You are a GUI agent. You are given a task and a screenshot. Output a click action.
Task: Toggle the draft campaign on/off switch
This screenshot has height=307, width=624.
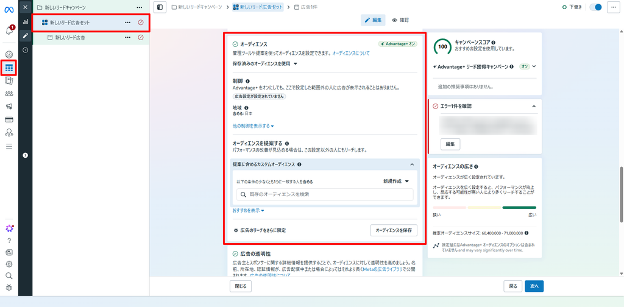pos(596,7)
